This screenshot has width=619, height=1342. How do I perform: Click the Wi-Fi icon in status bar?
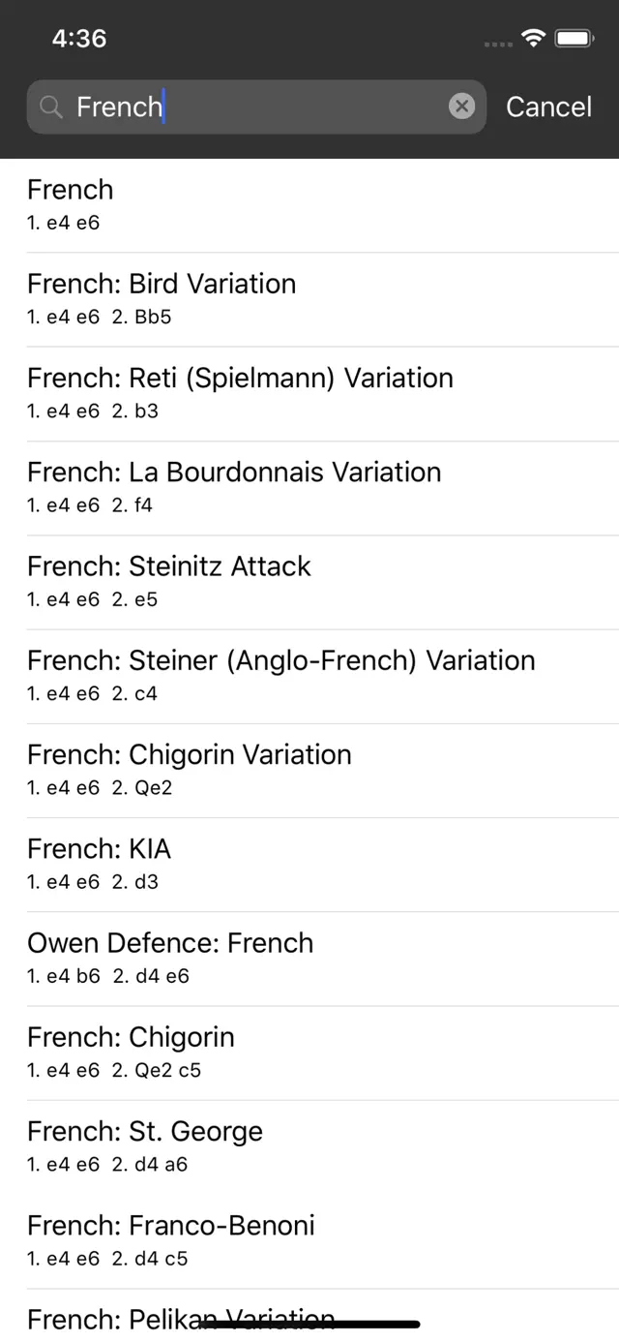[x=531, y=39]
